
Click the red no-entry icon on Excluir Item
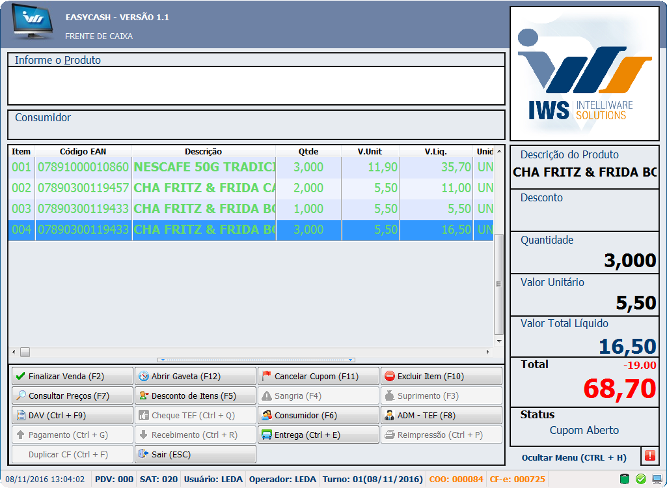pyautogui.click(x=389, y=376)
